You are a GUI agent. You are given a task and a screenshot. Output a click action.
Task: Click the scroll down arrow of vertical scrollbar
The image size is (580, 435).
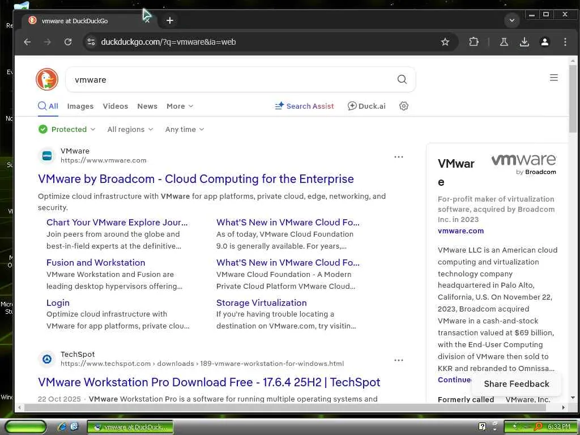point(573,398)
